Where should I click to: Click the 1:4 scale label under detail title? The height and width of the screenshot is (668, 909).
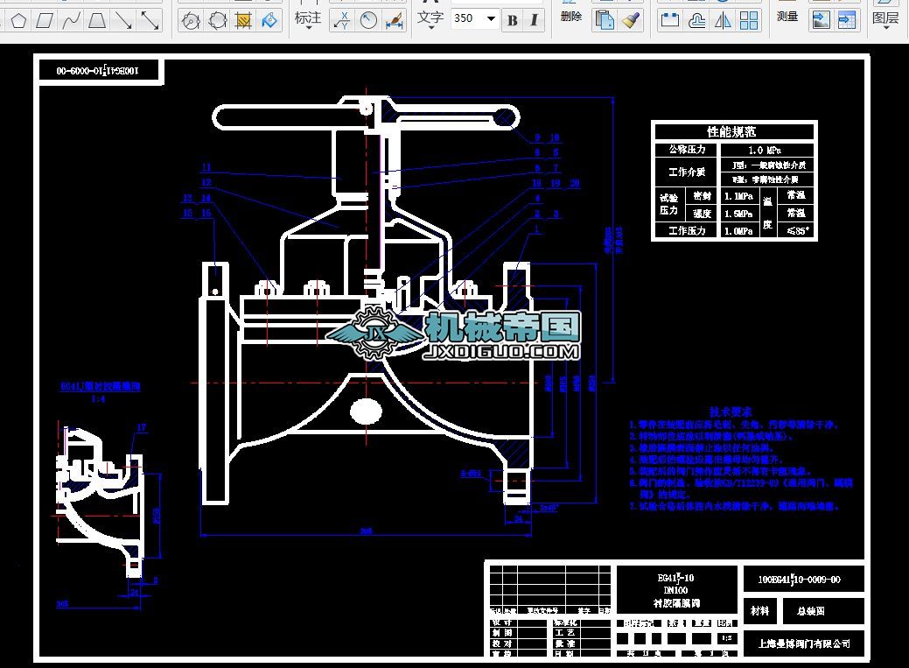pos(99,399)
